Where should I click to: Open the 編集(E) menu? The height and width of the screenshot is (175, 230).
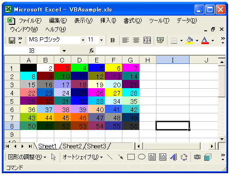58,21
